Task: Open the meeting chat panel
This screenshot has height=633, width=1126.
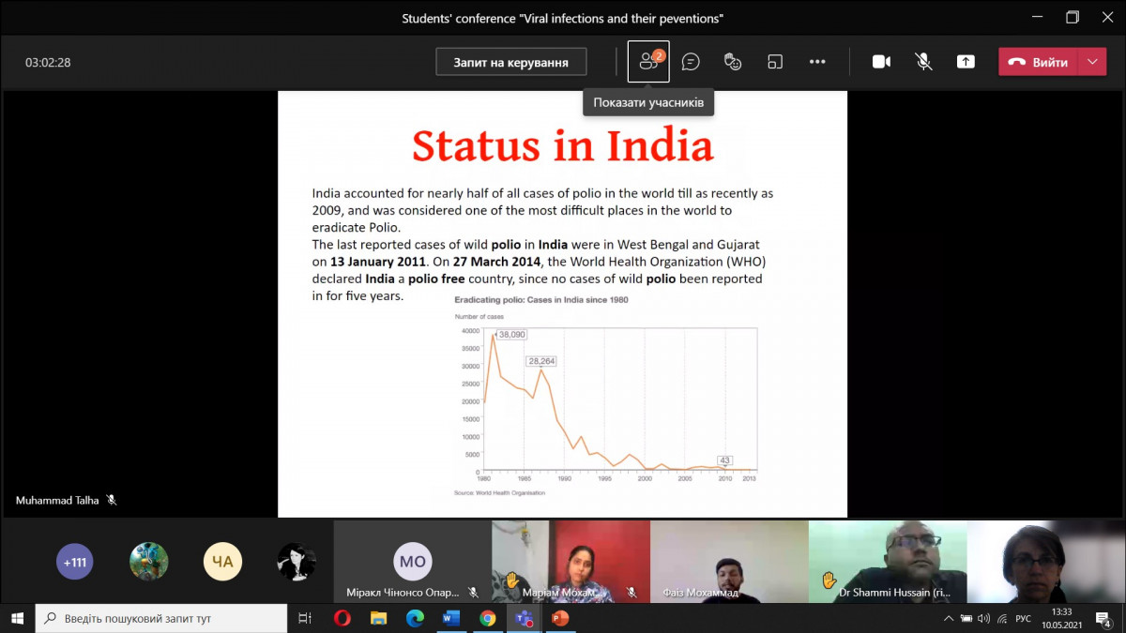Action: point(691,62)
